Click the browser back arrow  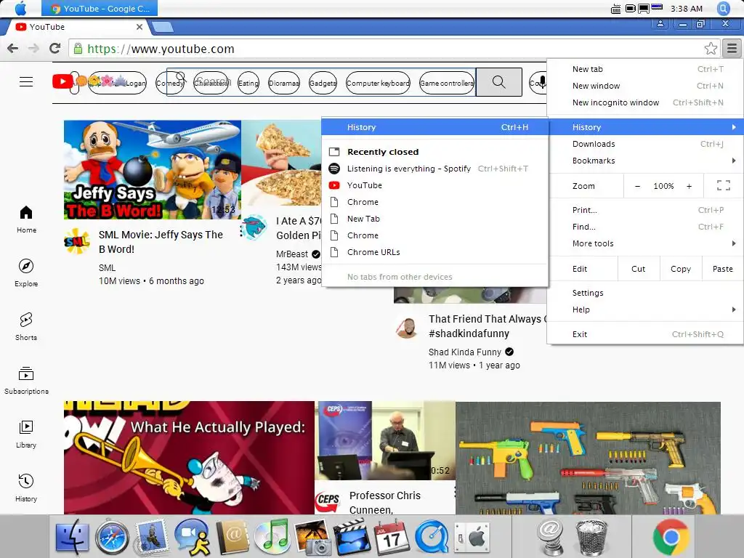(x=13, y=49)
